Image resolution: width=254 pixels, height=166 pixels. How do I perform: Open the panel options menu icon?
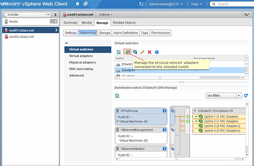point(247,14)
